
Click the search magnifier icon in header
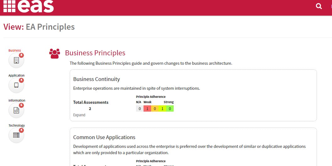319,6
